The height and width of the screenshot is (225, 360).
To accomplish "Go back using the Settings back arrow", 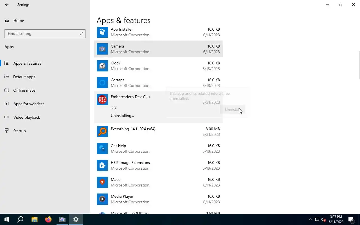I will 7,4.
